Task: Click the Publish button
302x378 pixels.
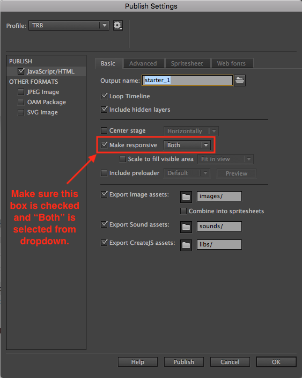Action: pyautogui.click(x=184, y=362)
